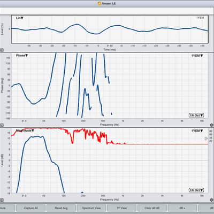
Task: Collapse the phase pane with its corner arrow
Action: coord(2,125)
